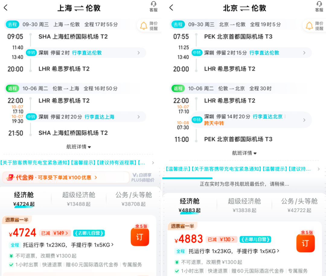
Task: Tap 去哪儿自营 tag beside ¥4724
Action: [89, 233]
